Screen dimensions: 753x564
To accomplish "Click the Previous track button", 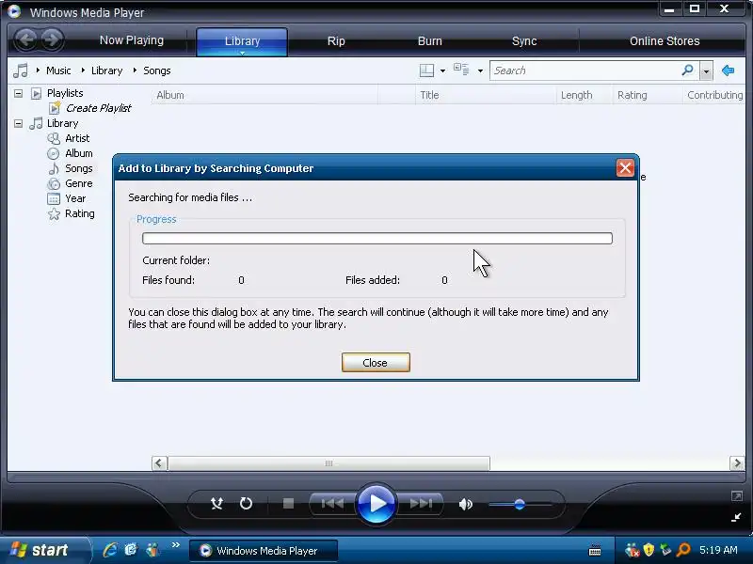I will click(x=332, y=504).
